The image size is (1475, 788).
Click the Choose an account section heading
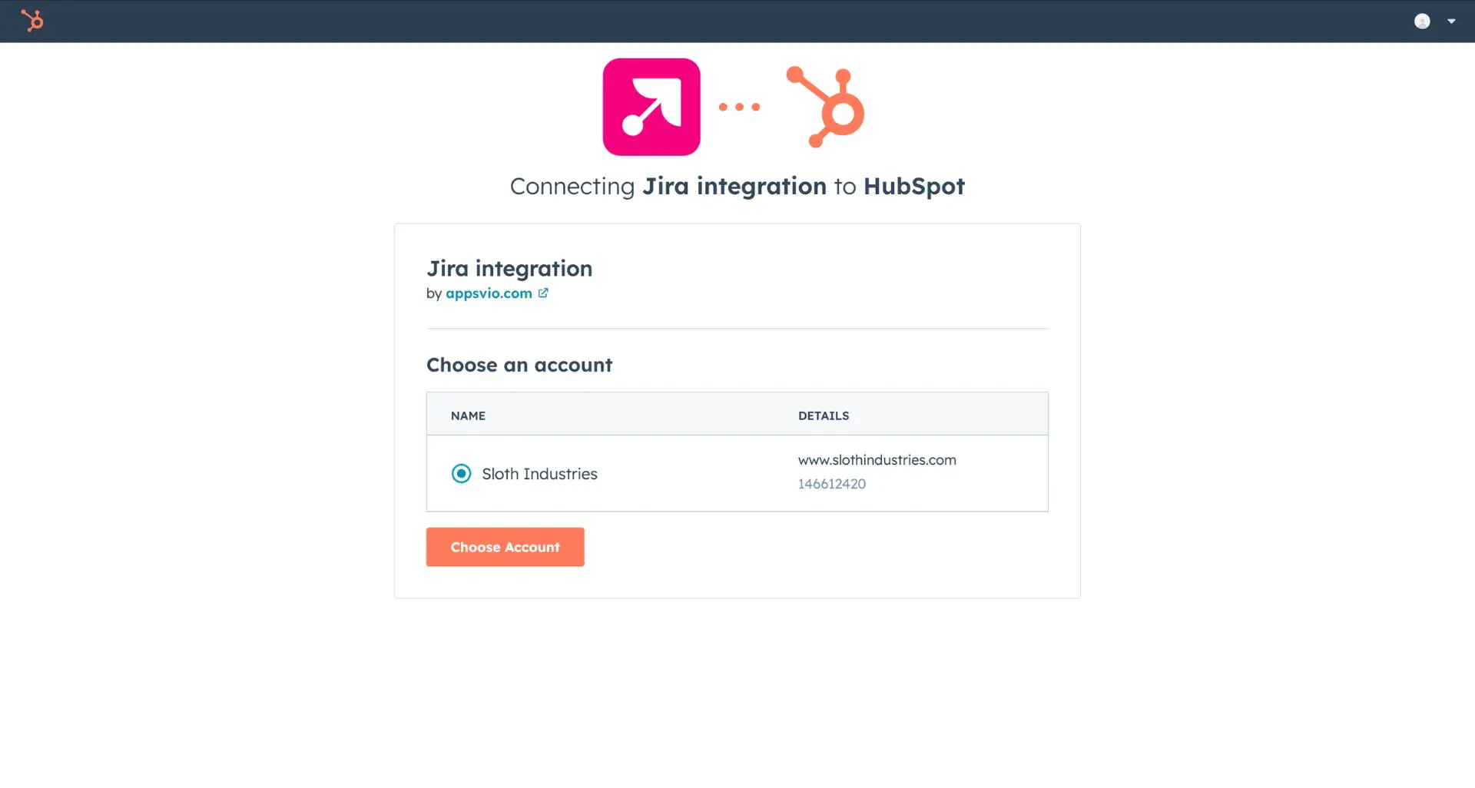tap(519, 365)
